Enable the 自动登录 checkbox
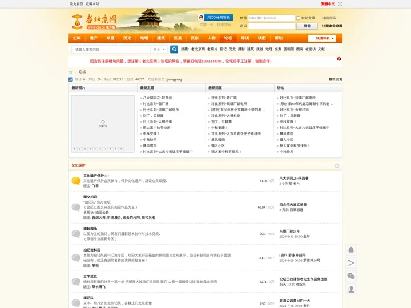This screenshot has width=411, height=308. coord(298,18)
